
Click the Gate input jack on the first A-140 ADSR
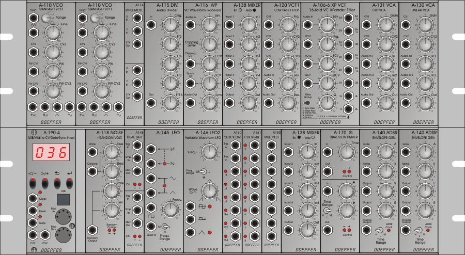367,152
